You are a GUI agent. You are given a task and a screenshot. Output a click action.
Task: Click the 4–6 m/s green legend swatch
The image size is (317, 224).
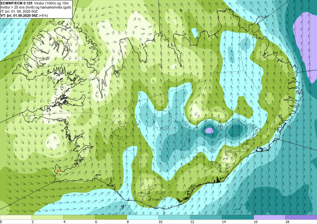pos(79,217)
